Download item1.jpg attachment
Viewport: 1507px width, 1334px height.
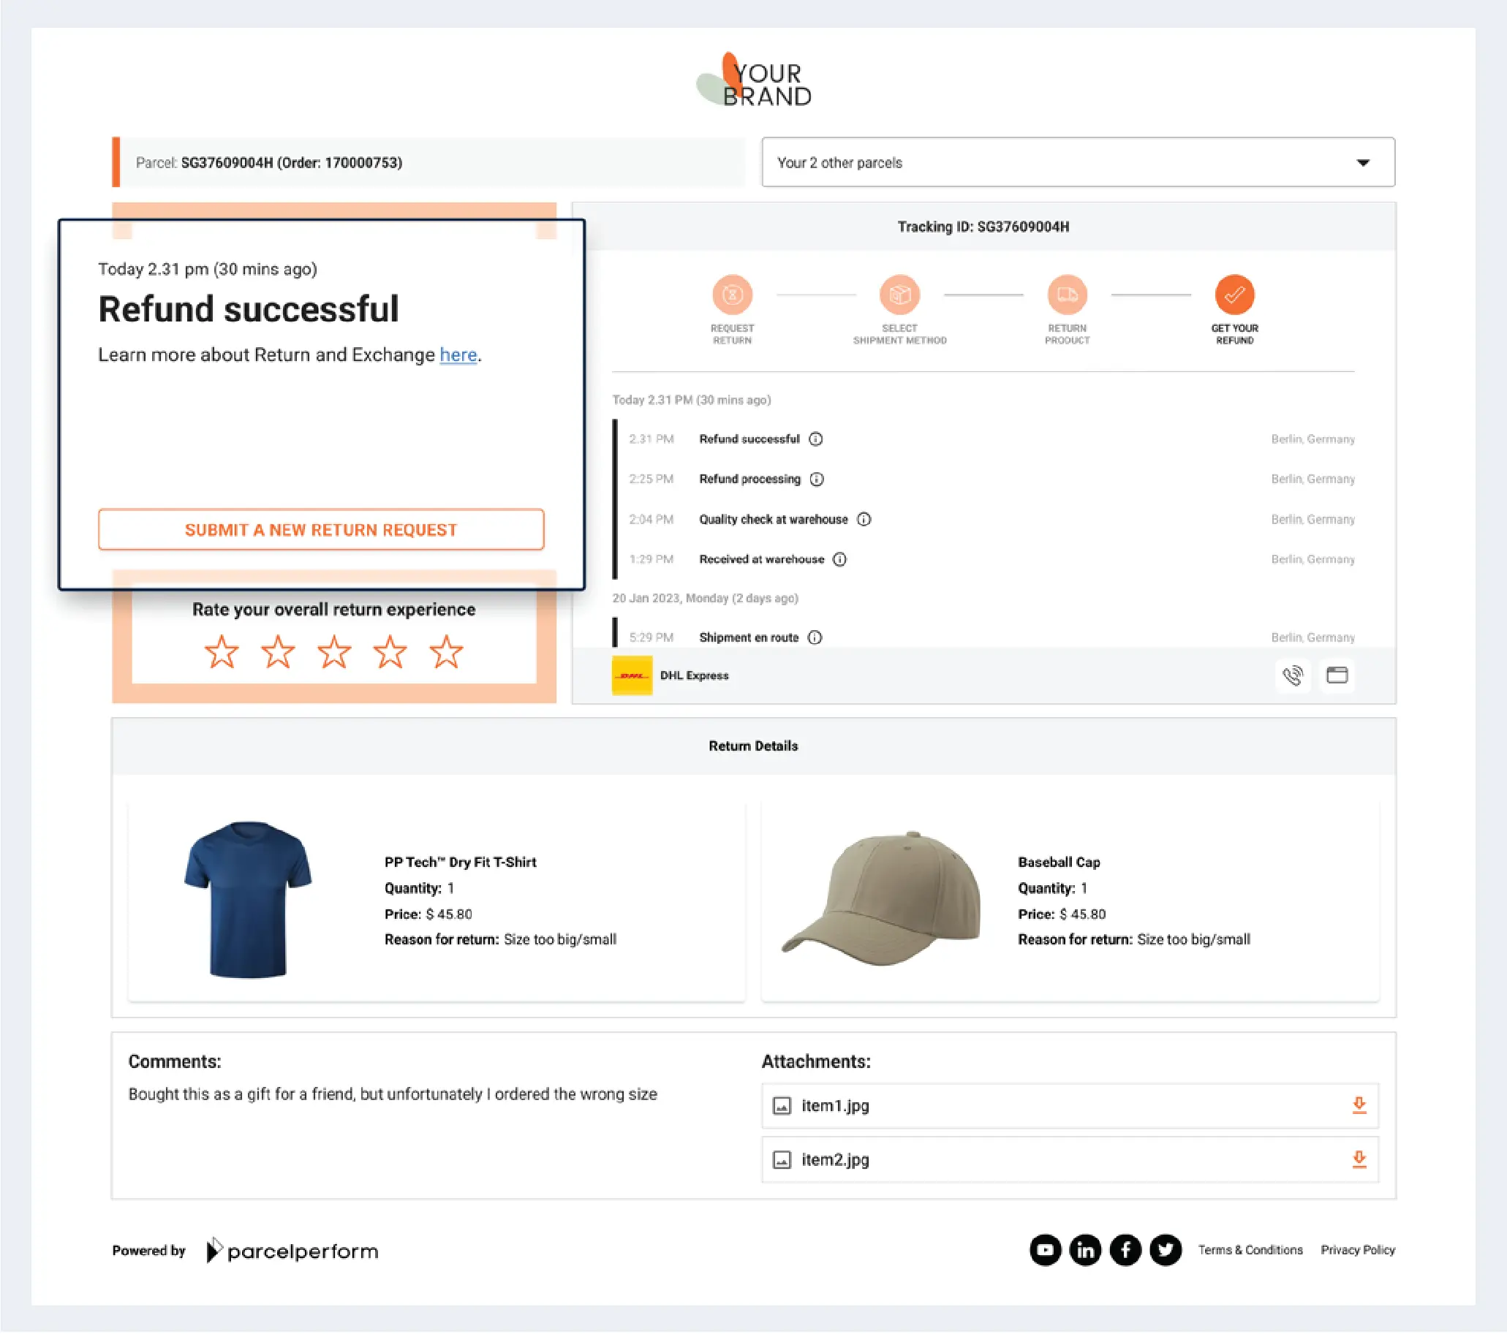pyautogui.click(x=1359, y=1104)
